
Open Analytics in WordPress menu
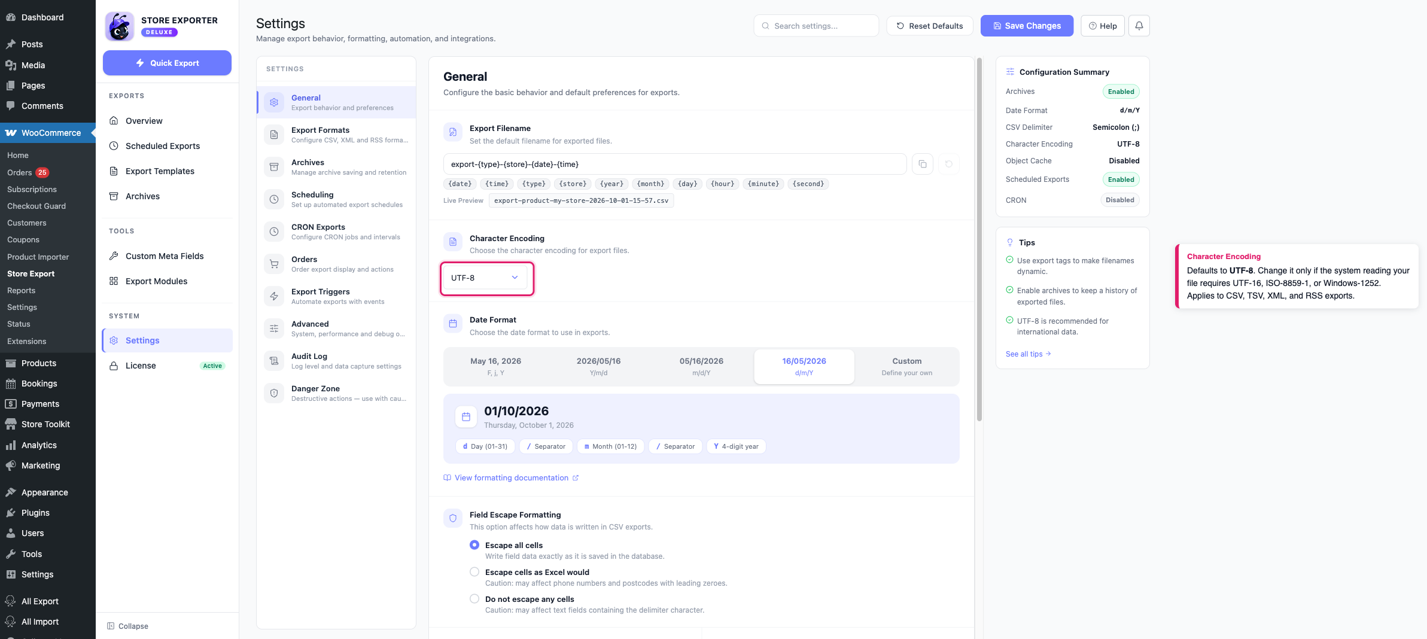[x=48, y=445]
